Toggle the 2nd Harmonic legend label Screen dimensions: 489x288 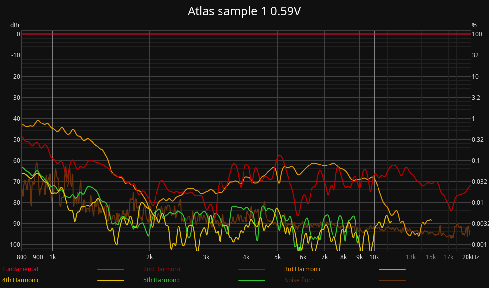pyautogui.click(x=162, y=269)
